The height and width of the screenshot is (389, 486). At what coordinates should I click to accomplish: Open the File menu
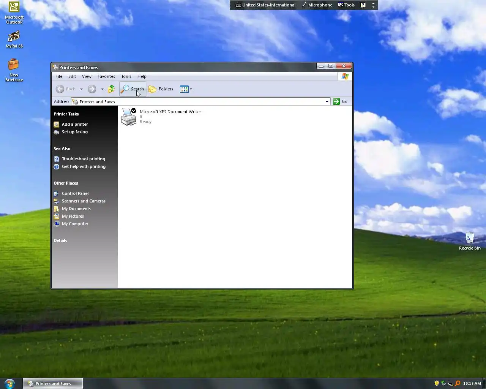point(59,76)
